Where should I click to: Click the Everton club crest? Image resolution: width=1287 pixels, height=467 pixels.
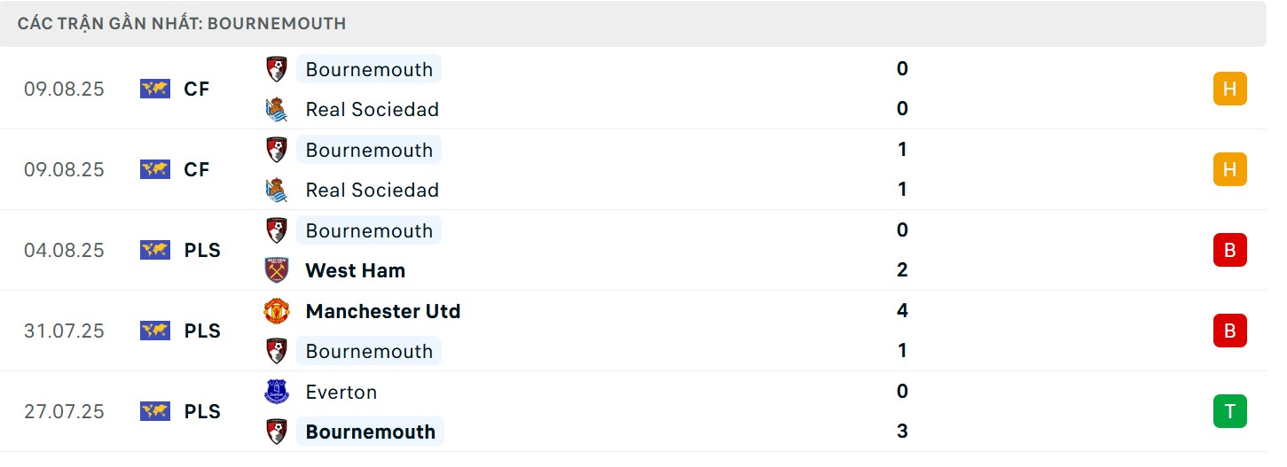(277, 392)
